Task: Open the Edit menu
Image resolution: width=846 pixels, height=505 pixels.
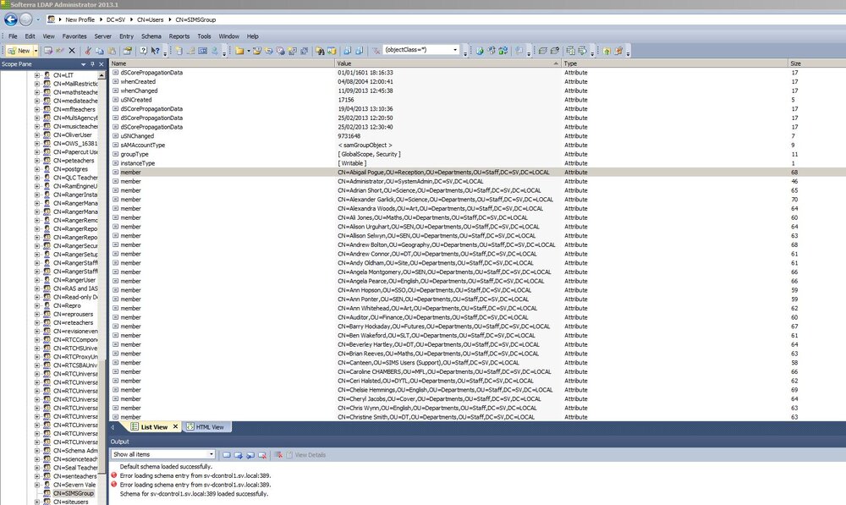Action: [x=30, y=36]
